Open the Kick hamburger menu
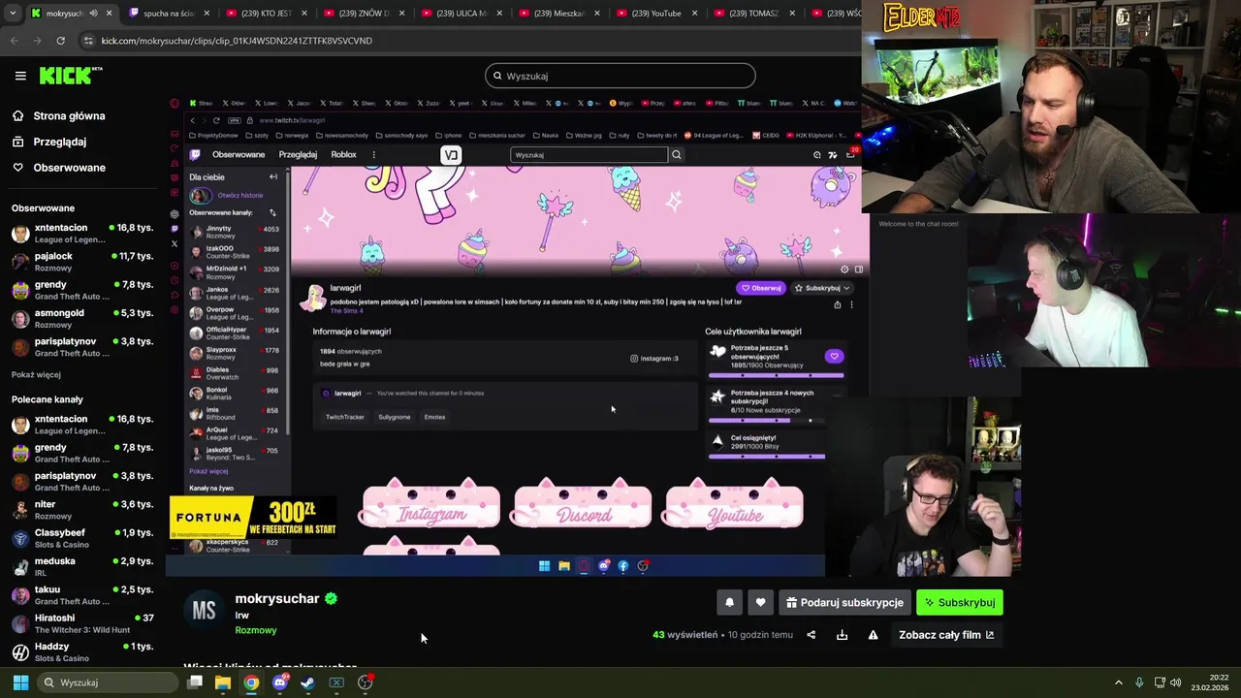 click(x=19, y=76)
